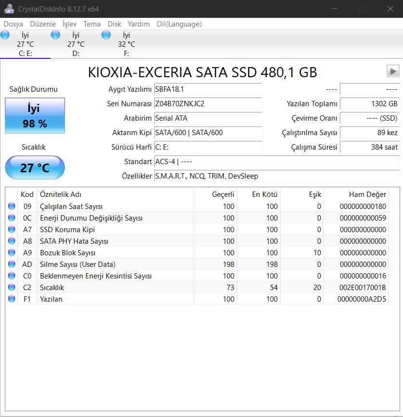
Task: Click the interface field Serial ATA
Action: coord(208,118)
